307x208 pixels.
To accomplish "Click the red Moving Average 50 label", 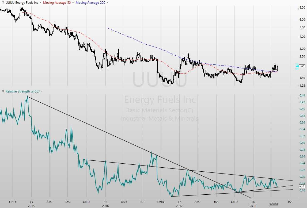I will coord(57,2).
